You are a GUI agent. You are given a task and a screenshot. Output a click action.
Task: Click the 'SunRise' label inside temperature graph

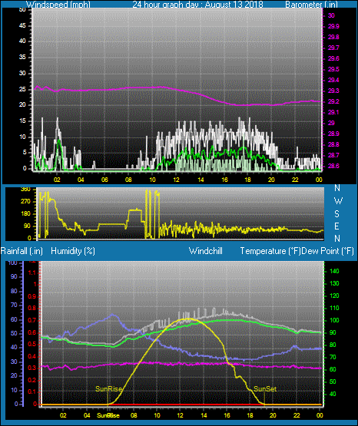pos(108,389)
